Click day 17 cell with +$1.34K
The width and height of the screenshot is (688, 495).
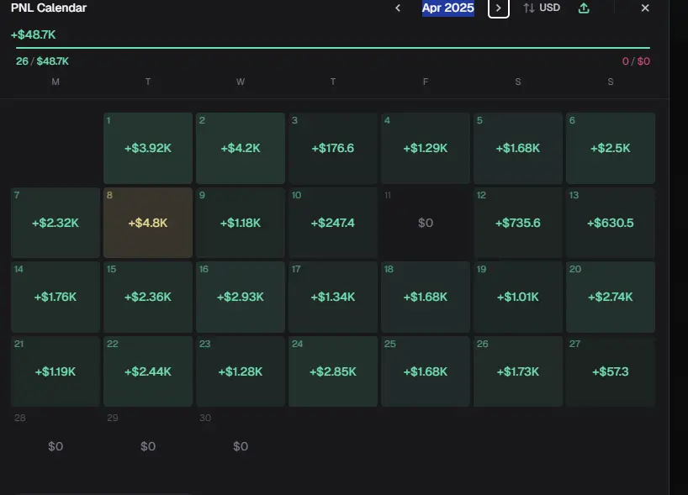(333, 297)
